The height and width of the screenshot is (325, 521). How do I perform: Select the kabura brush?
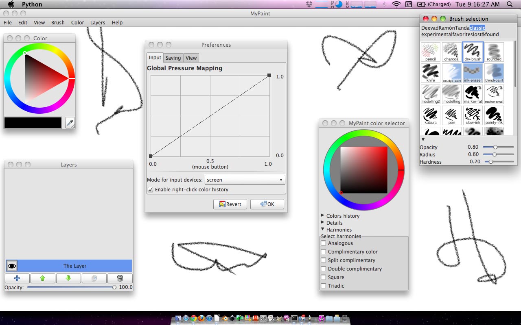coord(431,115)
